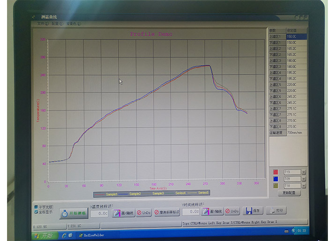This screenshot has width=334, height=241.
Task: Click the red color swatch beside T19
Action: (275, 172)
